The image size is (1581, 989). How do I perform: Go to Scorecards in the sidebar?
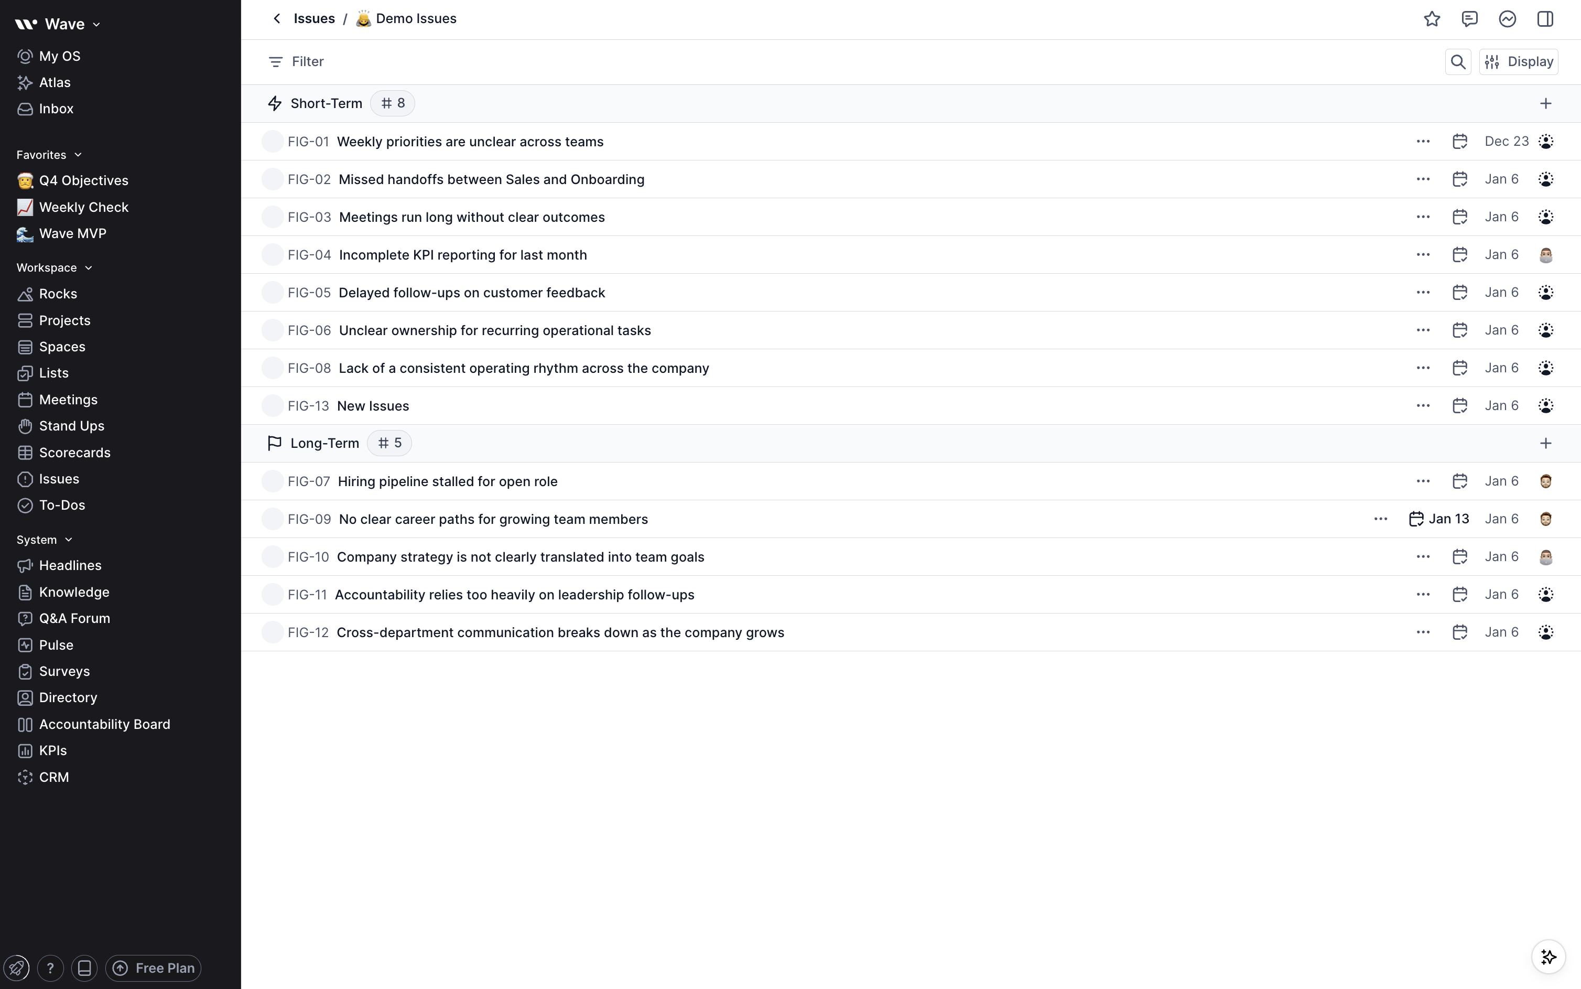pos(74,453)
